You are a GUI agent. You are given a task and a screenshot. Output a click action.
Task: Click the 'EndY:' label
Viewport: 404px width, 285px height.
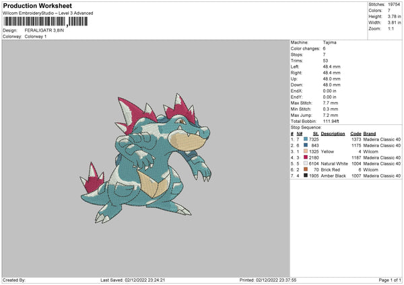pos(296,97)
